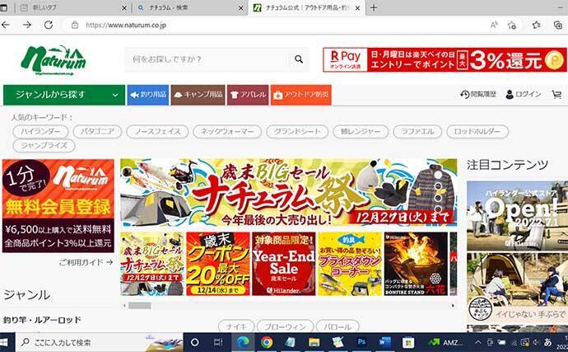
Task: Open the favorites list icon
Action: point(537,25)
